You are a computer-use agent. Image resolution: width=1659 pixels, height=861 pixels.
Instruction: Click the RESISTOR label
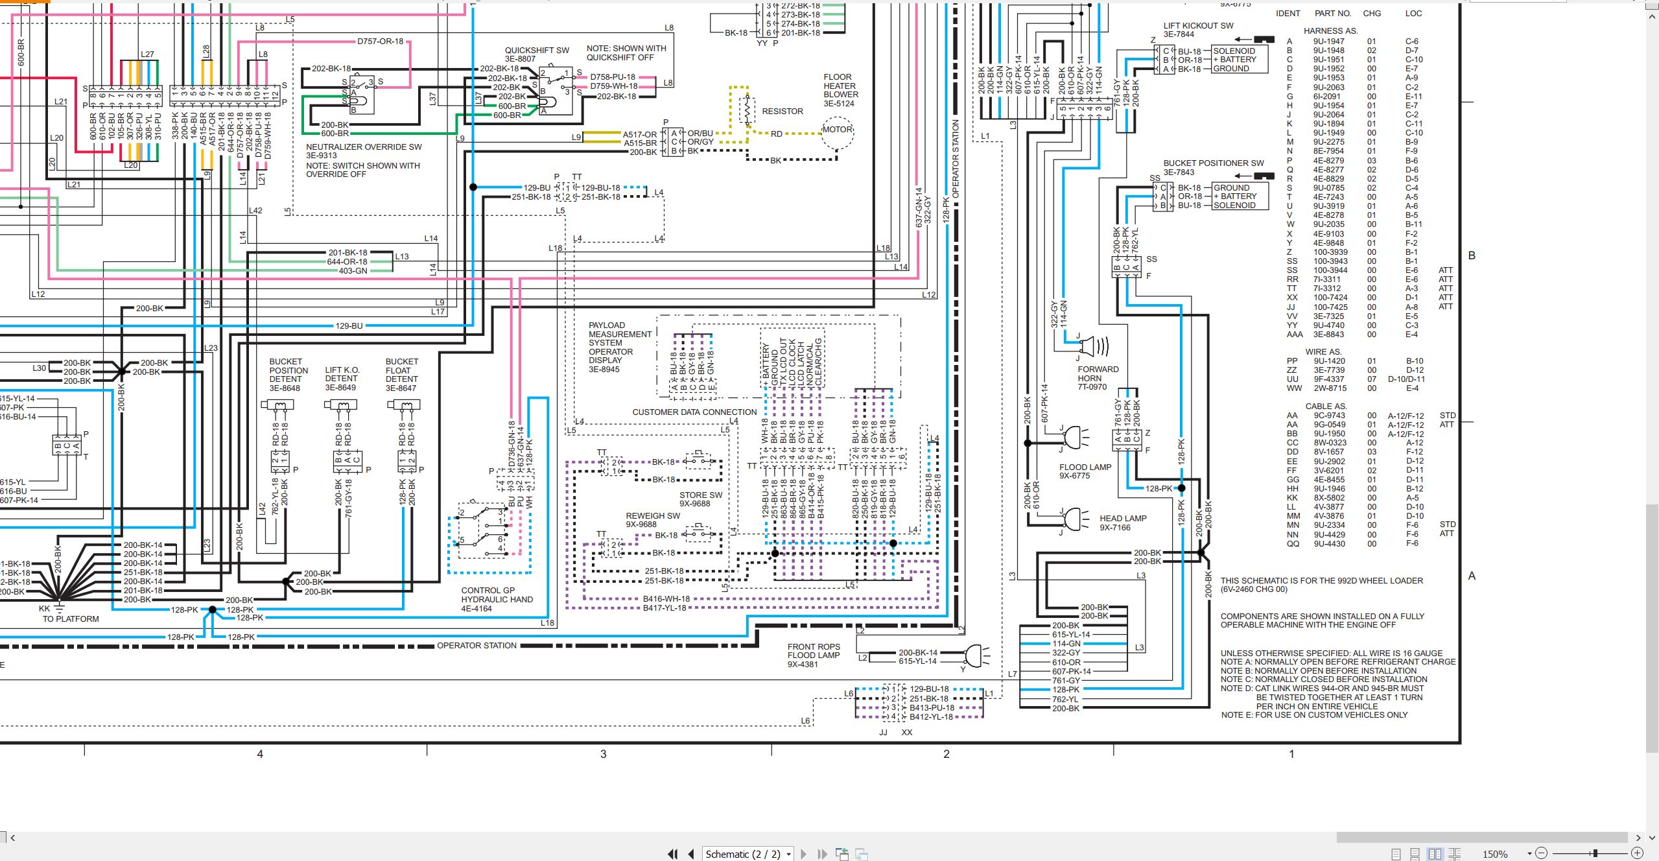(x=782, y=111)
